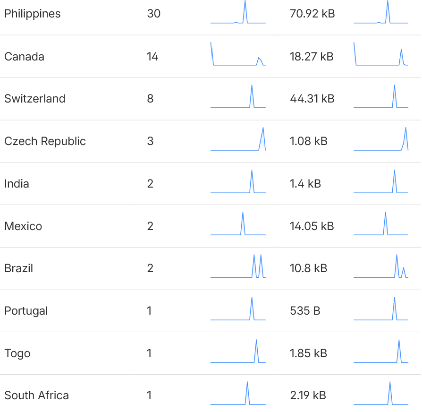
Task: Click Mexico 14.05 kB bandwidth value
Action: tap(312, 226)
